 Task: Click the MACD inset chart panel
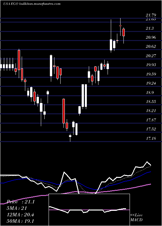click(89, 210)
